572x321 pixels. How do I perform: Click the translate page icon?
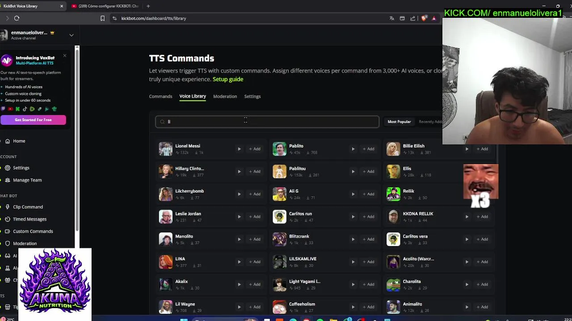pyautogui.click(x=392, y=18)
